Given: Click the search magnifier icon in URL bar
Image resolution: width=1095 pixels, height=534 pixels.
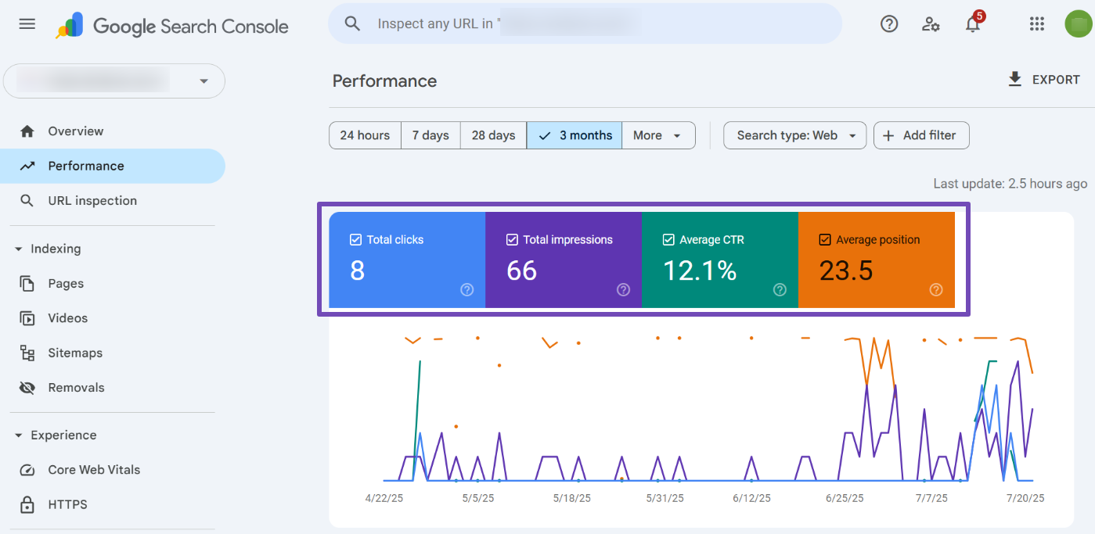Looking at the screenshot, I should (x=353, y=24).
